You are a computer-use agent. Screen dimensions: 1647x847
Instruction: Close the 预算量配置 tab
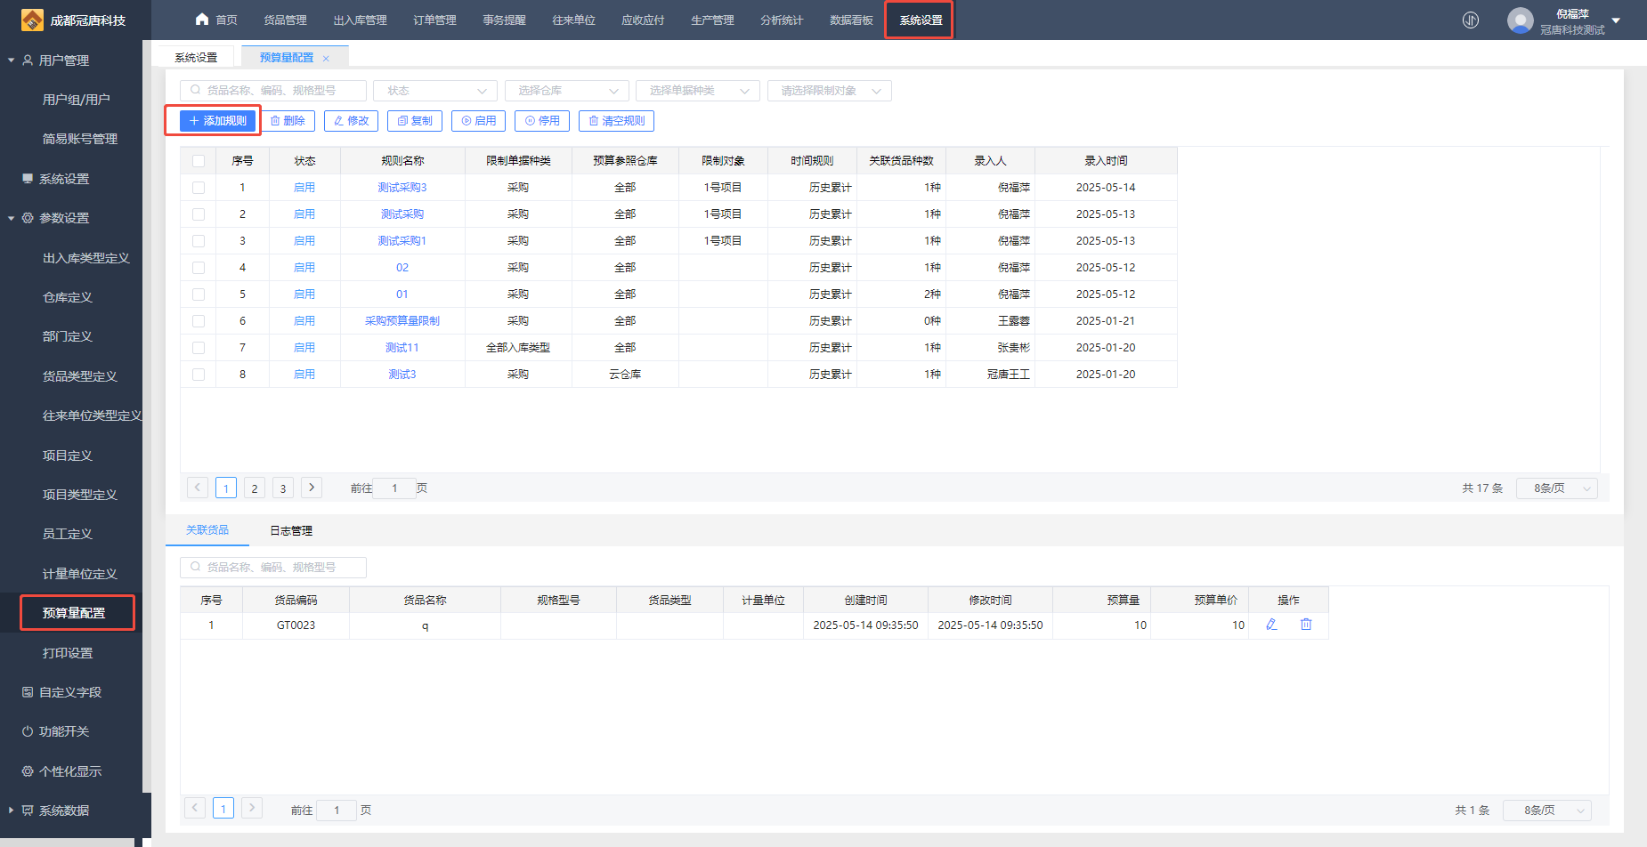(x=327, y=59)
